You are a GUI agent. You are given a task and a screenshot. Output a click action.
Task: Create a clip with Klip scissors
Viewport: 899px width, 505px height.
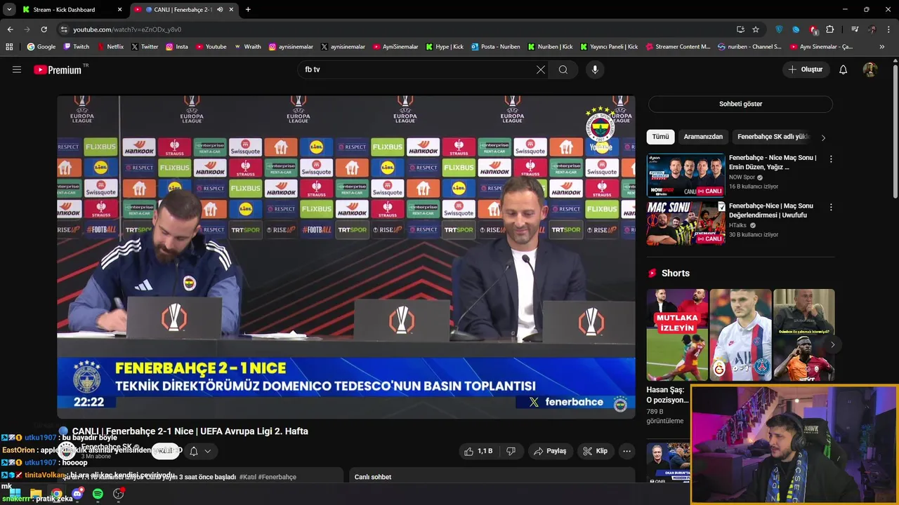point(596,451)
